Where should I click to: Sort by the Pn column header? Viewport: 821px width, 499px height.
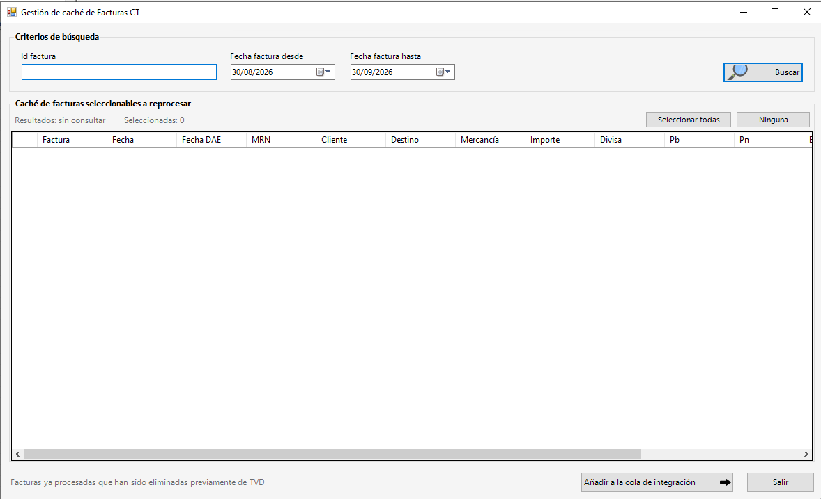[768, 140]
